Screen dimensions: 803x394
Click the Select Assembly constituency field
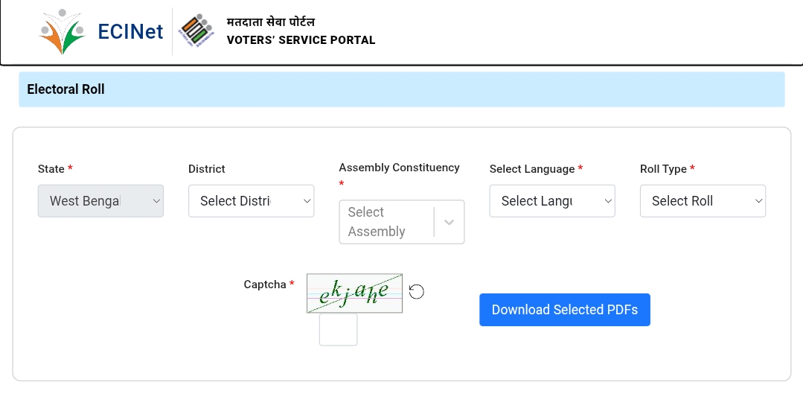pyautogui.click(x=385, y=222)
